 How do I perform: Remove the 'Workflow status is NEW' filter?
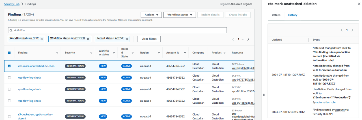42,39
